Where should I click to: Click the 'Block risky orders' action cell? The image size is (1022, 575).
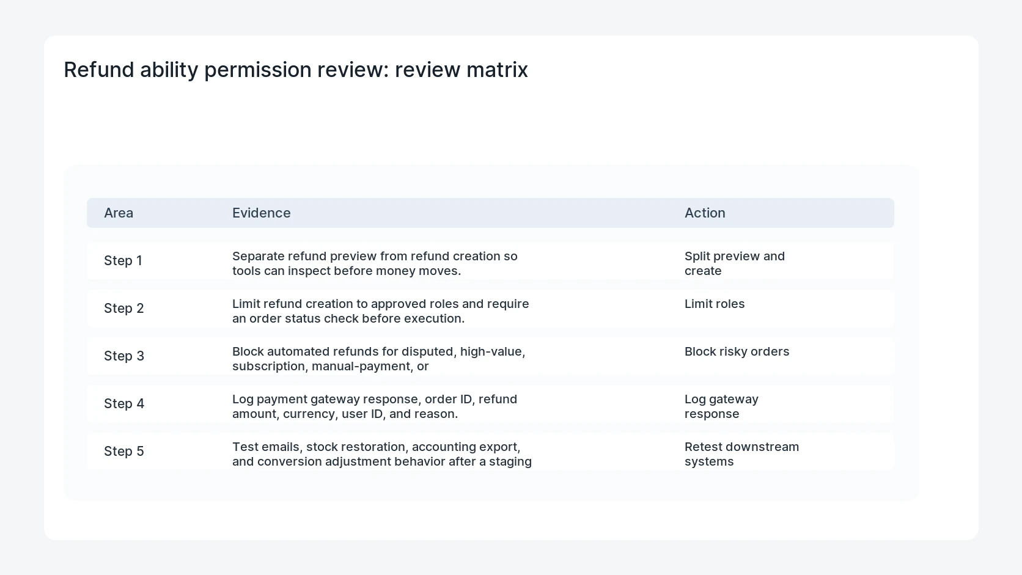pyautogui.click(x=737, y=351)
